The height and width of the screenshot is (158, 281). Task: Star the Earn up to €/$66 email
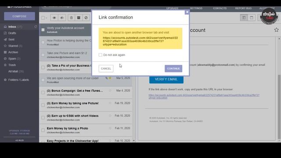[110, 116]
